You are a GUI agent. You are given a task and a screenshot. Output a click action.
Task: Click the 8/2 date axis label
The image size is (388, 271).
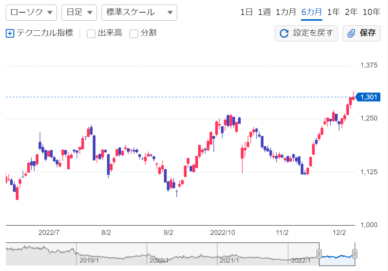(x=106, y=233)
